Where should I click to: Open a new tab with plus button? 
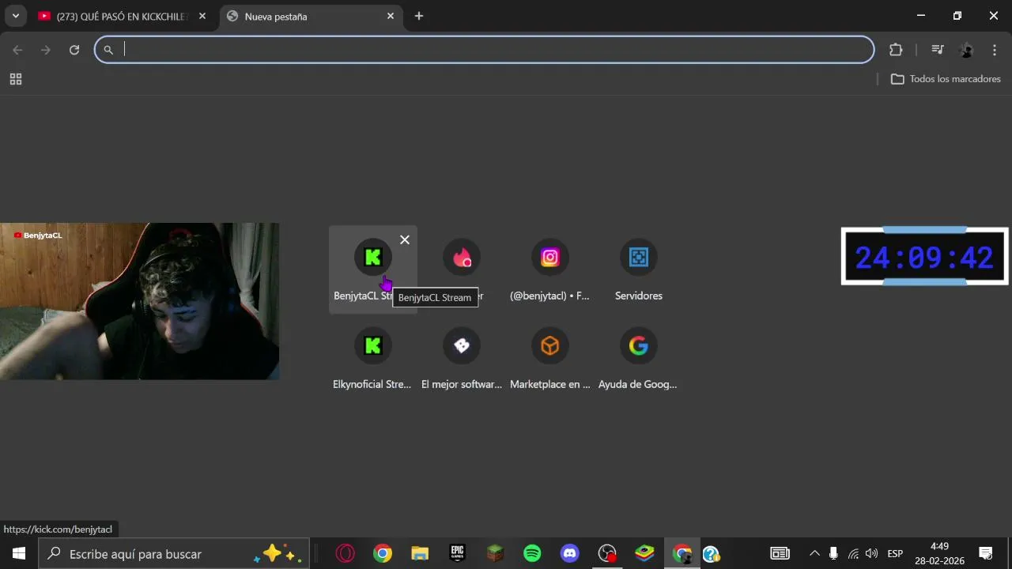tap(419, 16)
